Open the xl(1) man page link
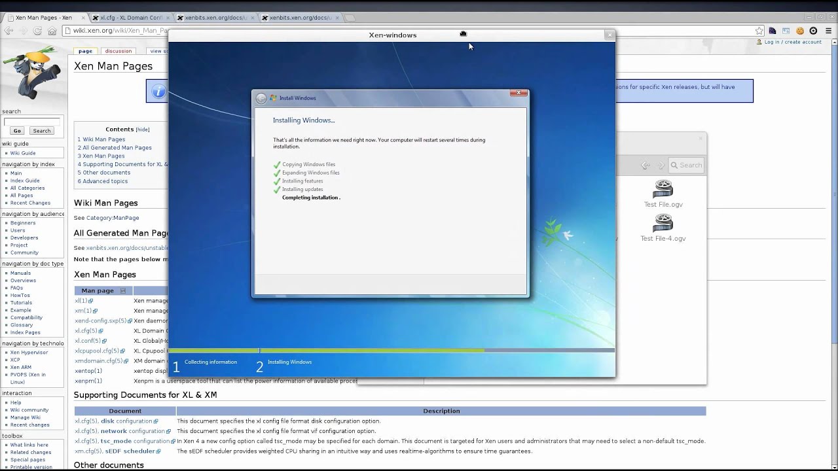The image size is (838, 471). [x=81, y=301]
